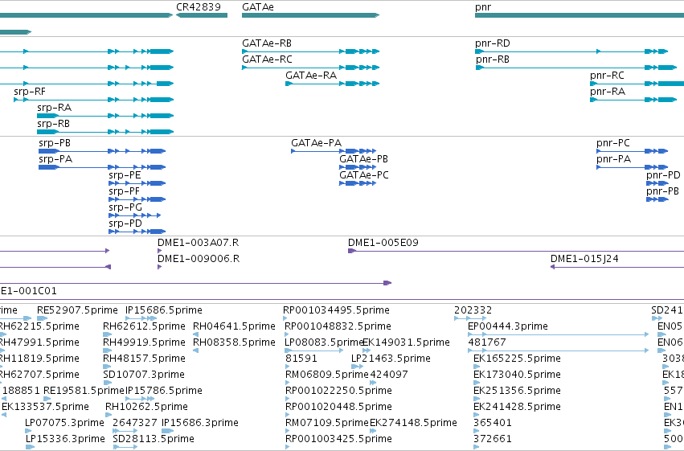This screenshot has width=684, height=451.
Task: Click the pnr-PA protein label
Action: [x=613, y=159]
